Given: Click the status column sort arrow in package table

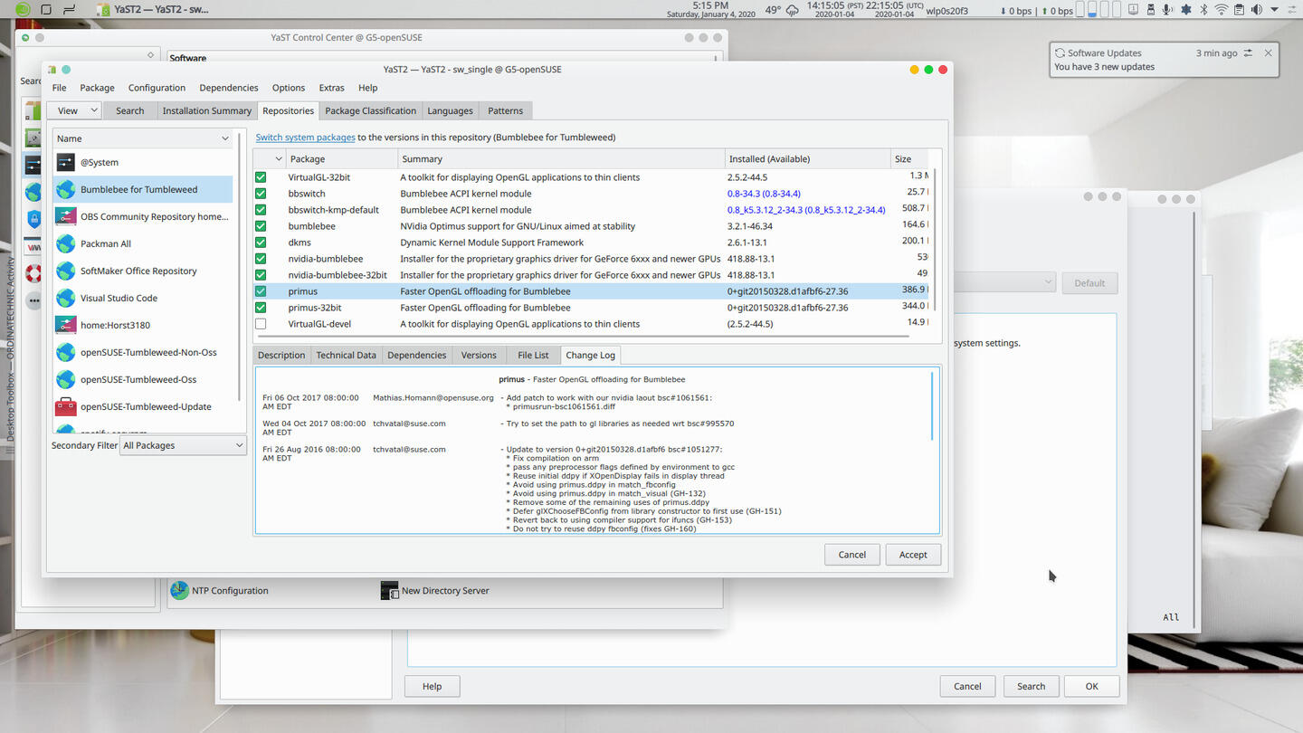Looking at the screenshot, I should coord(279,158).
